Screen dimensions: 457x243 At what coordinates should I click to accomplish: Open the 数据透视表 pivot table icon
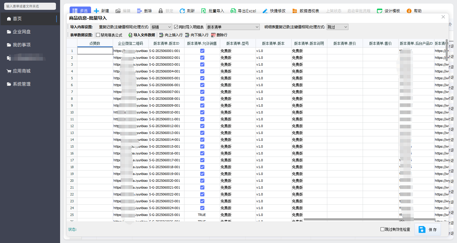coord(295,11)
